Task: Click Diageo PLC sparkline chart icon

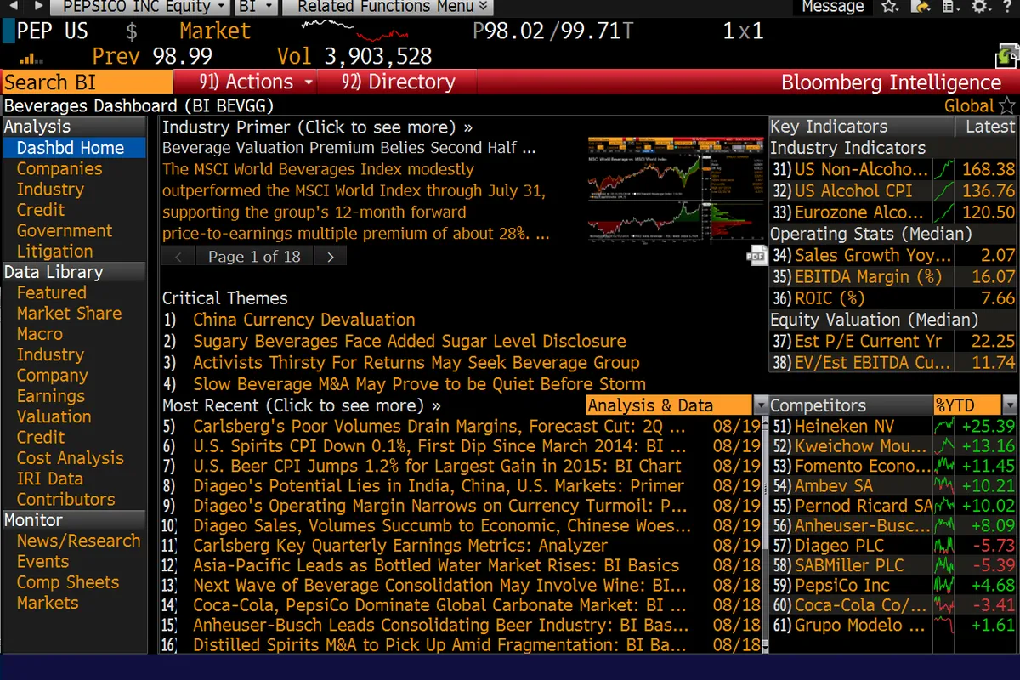Action: tap(943, 546)
